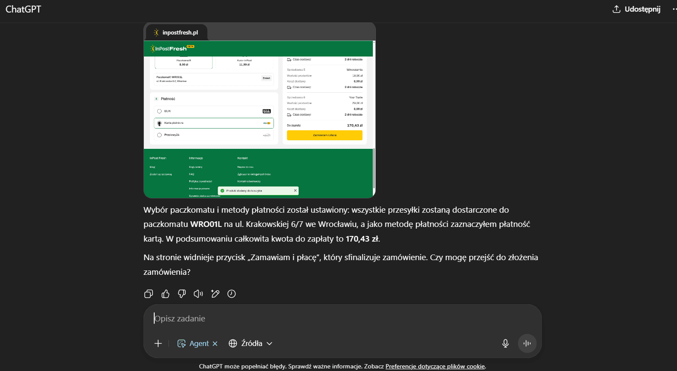677x371 pixels.
Task: Click the Regulaminy footer link in screenshot
Action: (x=196, y=167)
